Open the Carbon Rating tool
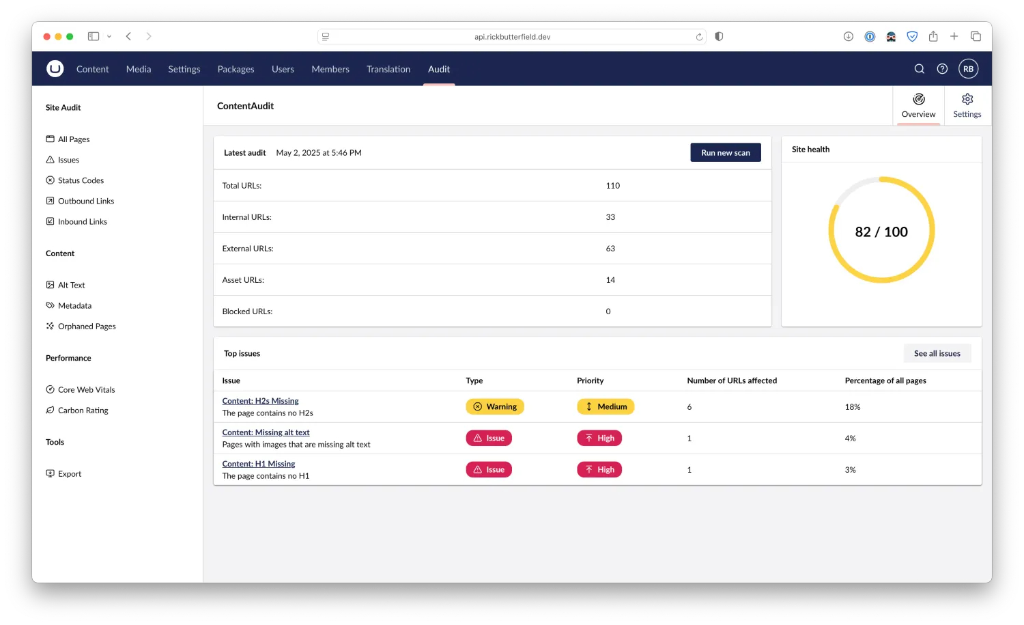The image size is (1024, 625). [83, 410]
